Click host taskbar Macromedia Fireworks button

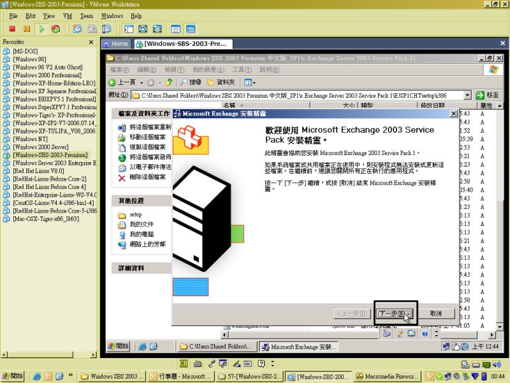pos(387,377)
